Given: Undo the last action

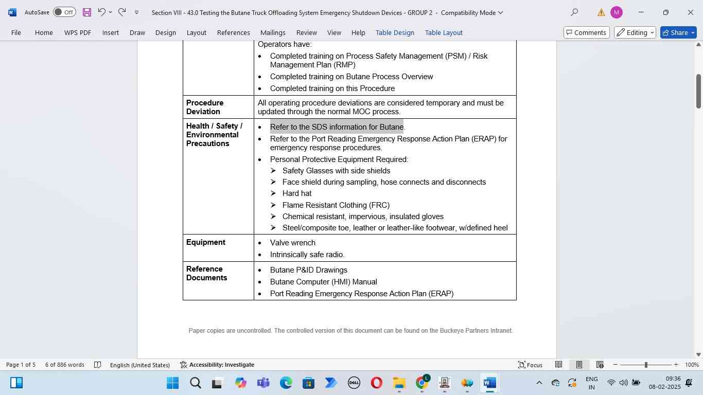Looking at the screenshot, I should tap(101, 12).
